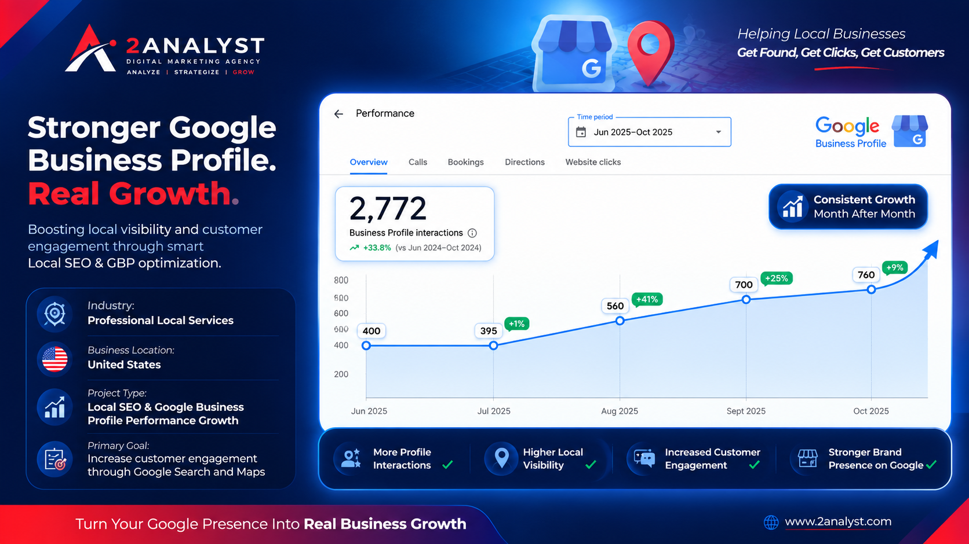
Task: Click the Industry target icon
Action: point(55,314)
